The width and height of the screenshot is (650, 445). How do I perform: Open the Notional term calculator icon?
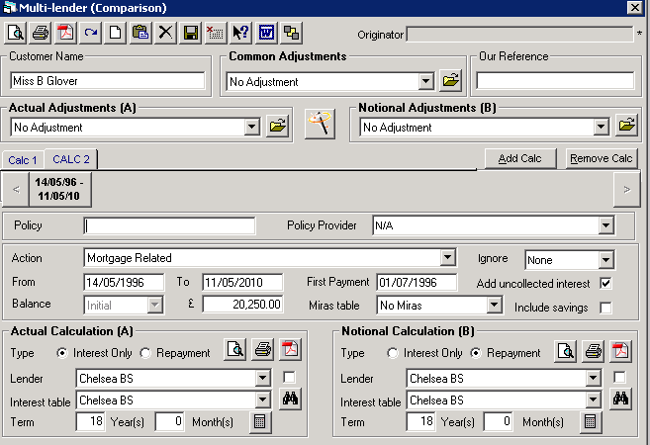[x=591, y=422]
